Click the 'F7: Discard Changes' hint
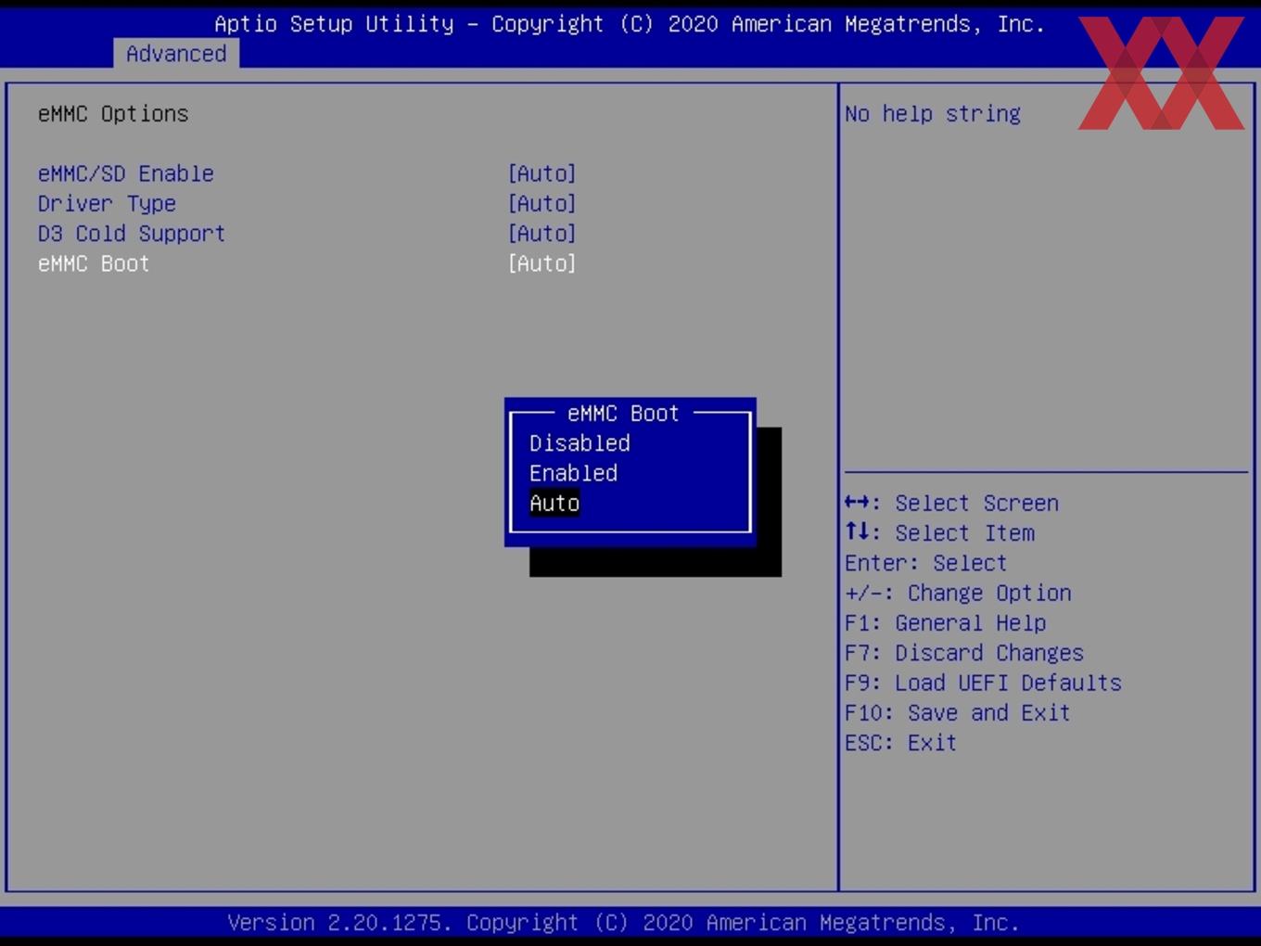1261x946 pixels. point(964,653)
